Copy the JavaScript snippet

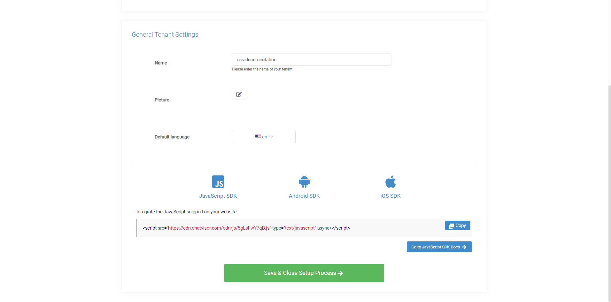(x=458, y=225)
